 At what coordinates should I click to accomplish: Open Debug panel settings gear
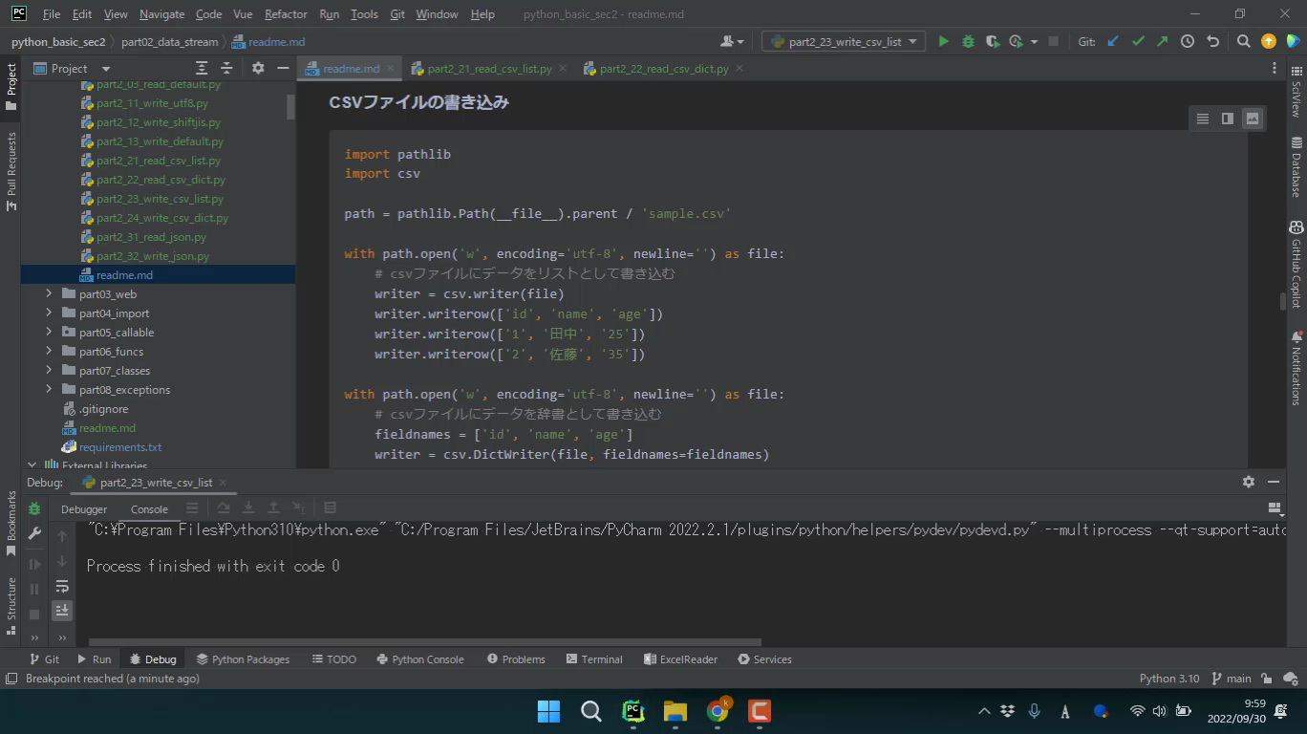point(1248,482)
